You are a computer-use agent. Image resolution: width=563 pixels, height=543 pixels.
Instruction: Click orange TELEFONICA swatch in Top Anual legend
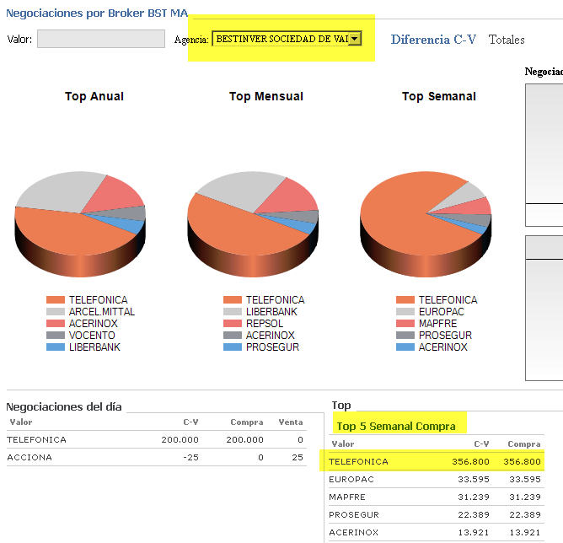[56, 300]
